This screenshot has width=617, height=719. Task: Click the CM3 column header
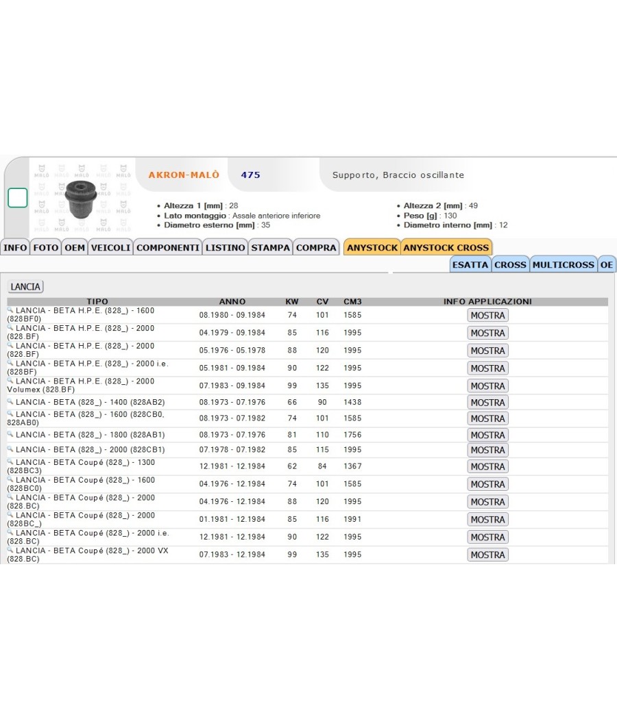[x=352, y=302]
